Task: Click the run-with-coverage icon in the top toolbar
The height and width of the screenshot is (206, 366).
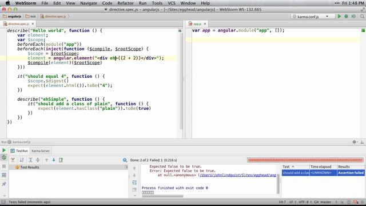Action: click(353, 17)
